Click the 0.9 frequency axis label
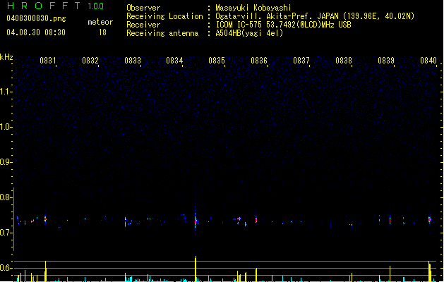Screen dimensions: 444x282 click(x=6, y=162)
